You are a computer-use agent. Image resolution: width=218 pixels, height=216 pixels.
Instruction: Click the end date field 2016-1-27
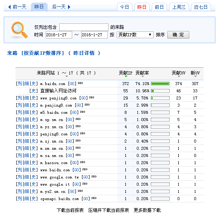(x=94, y=35)
